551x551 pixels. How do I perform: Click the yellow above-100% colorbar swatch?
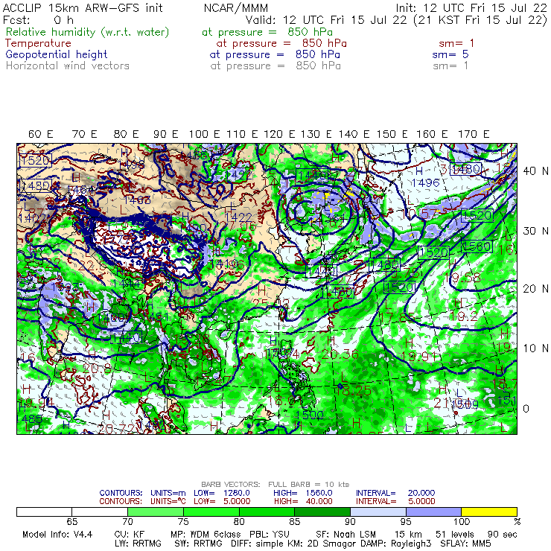tap(489, 512)
